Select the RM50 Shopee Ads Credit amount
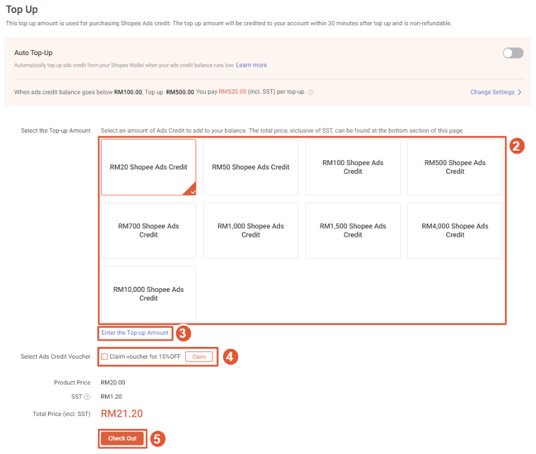Screen dimensions: 536x454 tap(250, 166)
